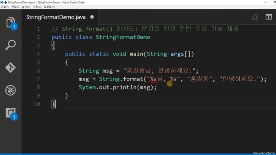Click line number 6 in the gutter
Image resolution: width=276 pixels, height=155 pixels.
click(38, 71)
